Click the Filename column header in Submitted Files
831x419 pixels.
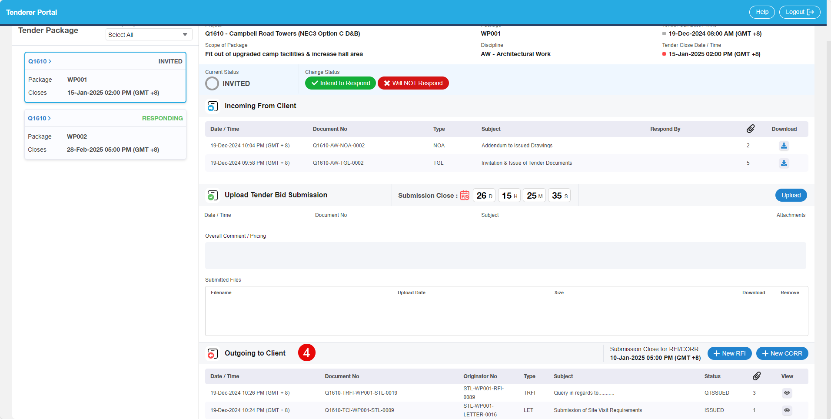221,293
